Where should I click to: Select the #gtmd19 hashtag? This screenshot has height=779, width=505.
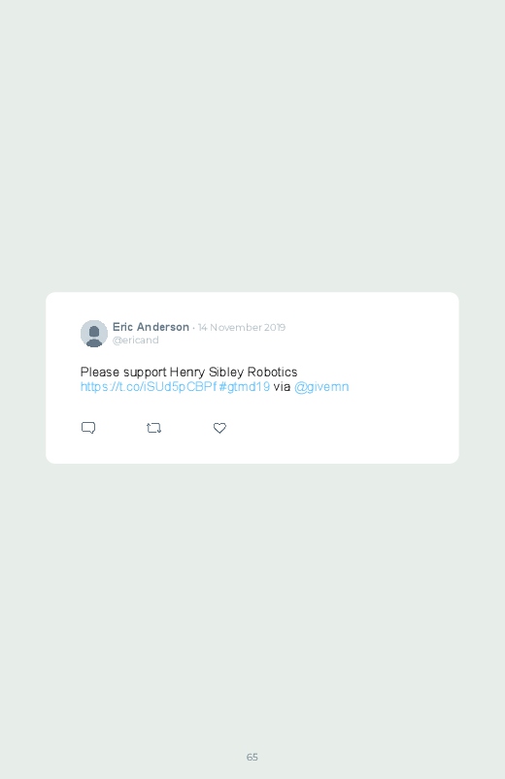tap(245, 386)
